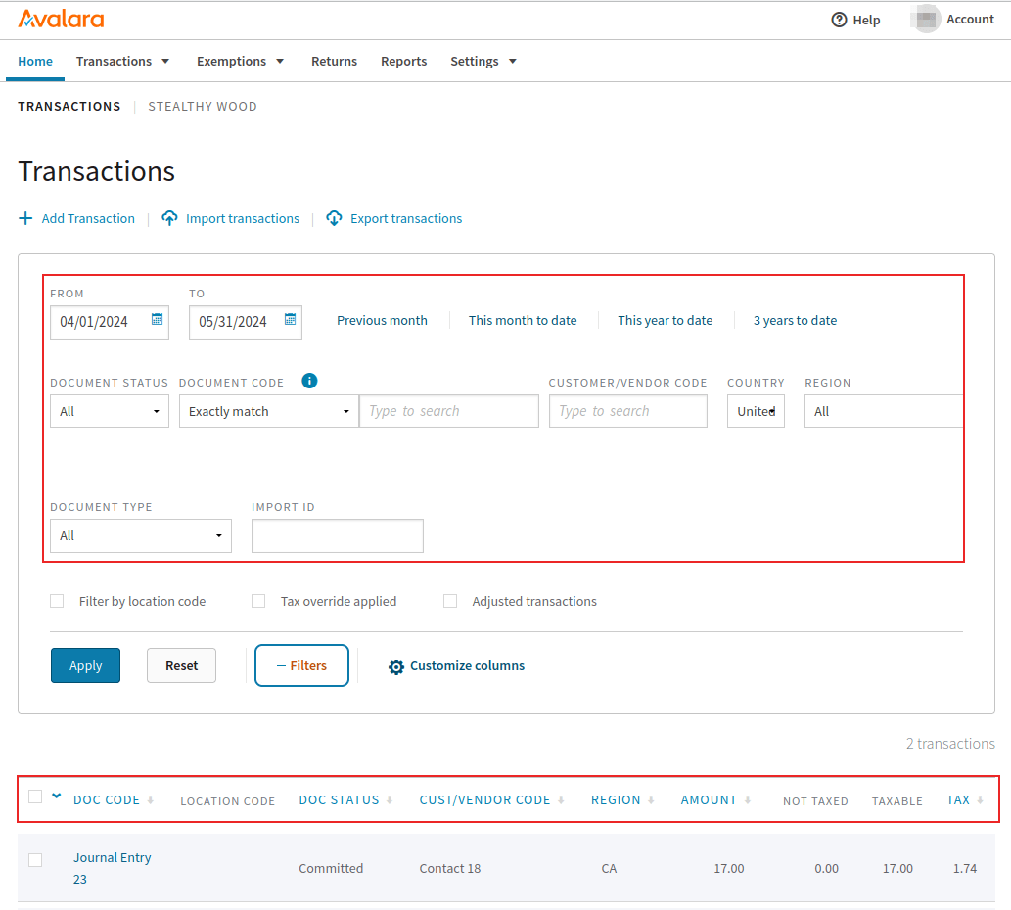Enable Adjusted transactions filtering
1011x910 pixels.
pyautogui.click(x=449, y=600)
